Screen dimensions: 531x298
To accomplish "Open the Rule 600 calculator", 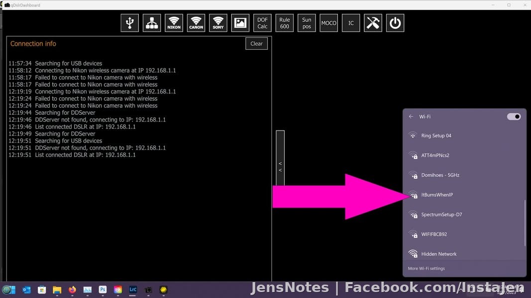I will 285,23.
